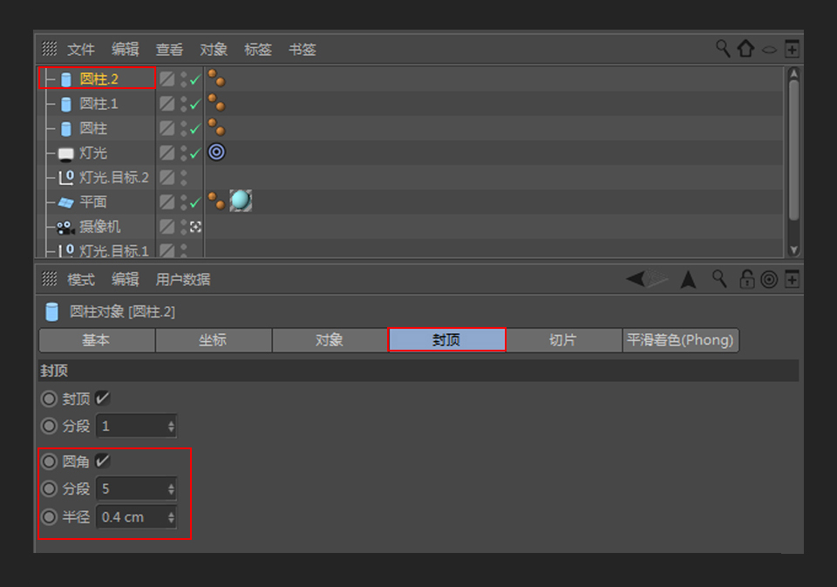The height and width of the screenshot is (587, 837).
Task: Collapse the 封顶 section header
Action: click(54, 371)
